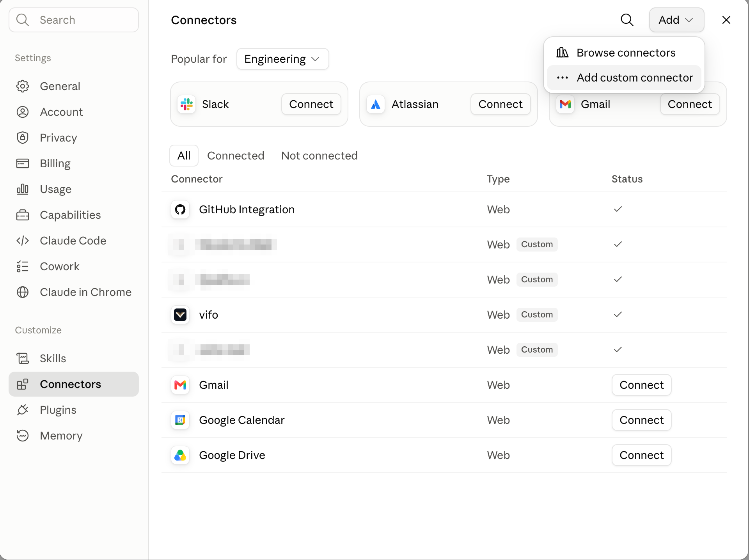749x560 pixels.
Task: Click Connect in the Google Calendar row
Action: coord(641,420)
